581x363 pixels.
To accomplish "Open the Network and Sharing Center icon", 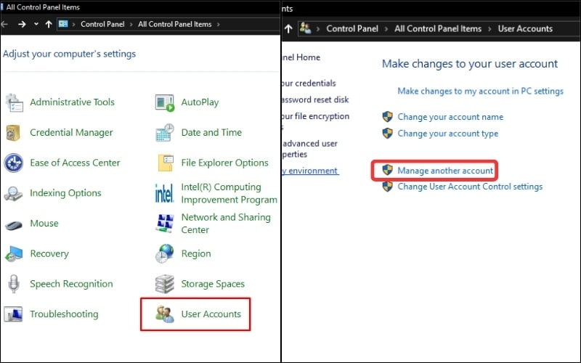I will pyautogui.click(x=165, y=224).
